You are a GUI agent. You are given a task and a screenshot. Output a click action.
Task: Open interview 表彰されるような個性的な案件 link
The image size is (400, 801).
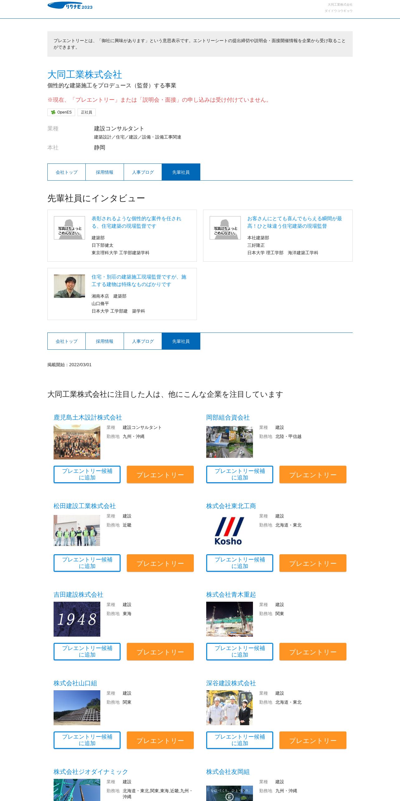coord(136,222)
